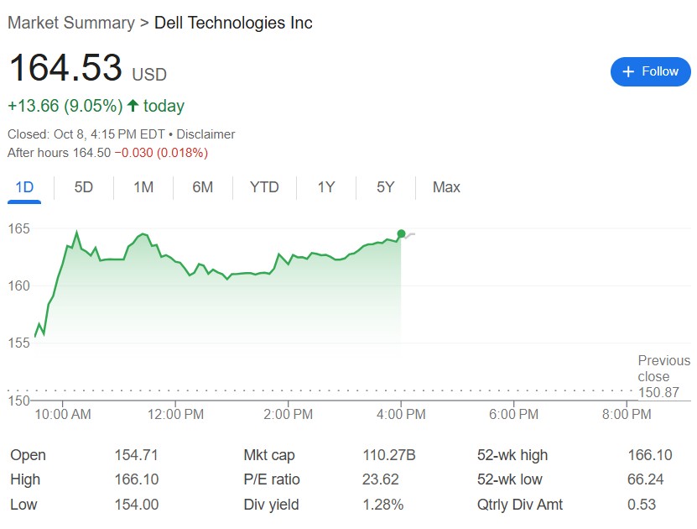Switch to the 5D chart tab
Viewport: 697px width, 529px height.
point(84,187)
